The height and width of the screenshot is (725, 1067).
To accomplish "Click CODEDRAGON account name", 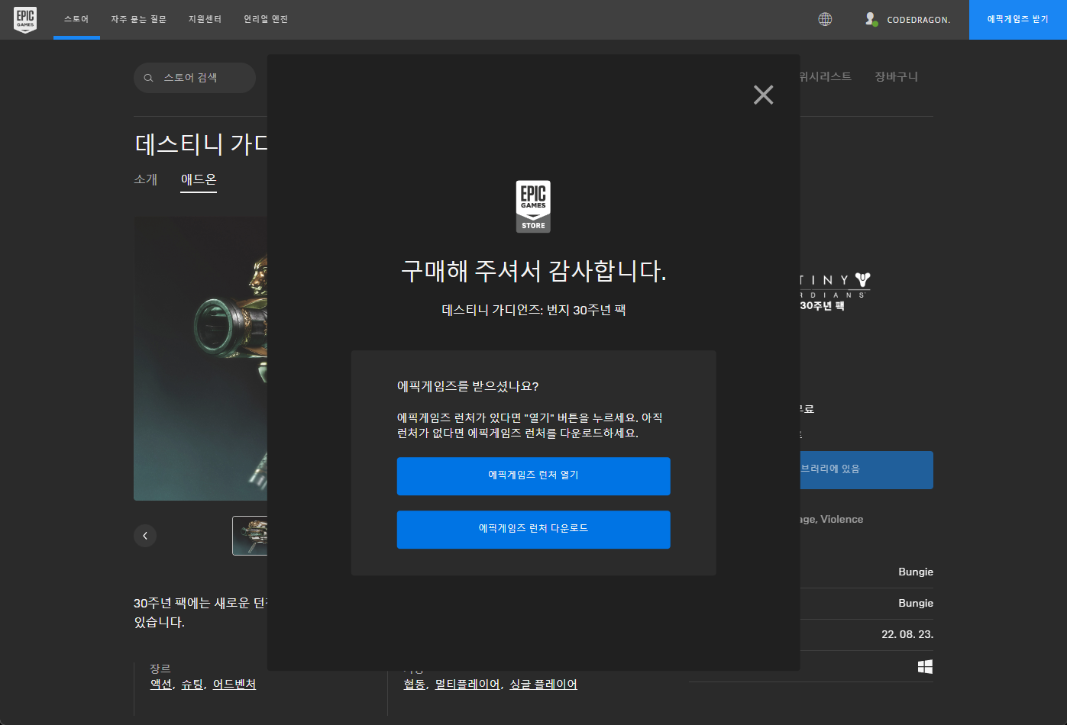I will tap(919, 20).
